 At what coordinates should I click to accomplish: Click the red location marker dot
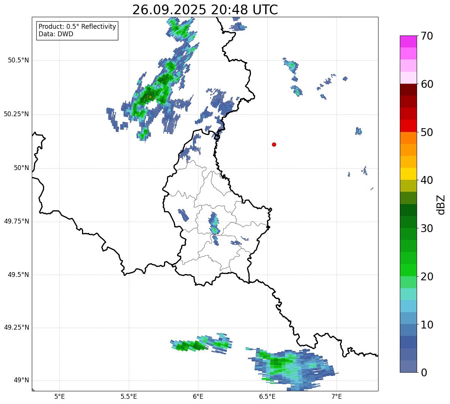click(x=274, y=144)
